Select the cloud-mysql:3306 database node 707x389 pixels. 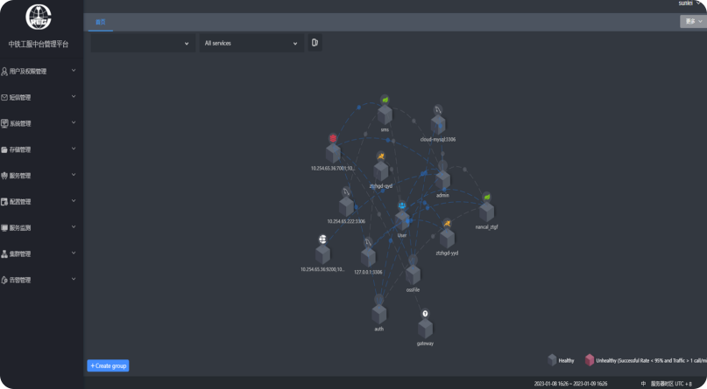pyautogui.click(x=438, y=125)
